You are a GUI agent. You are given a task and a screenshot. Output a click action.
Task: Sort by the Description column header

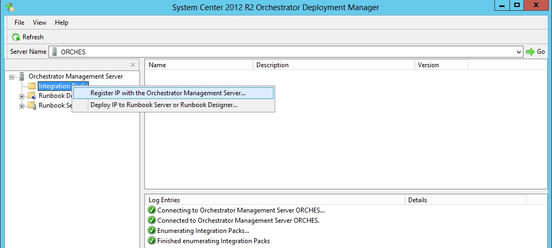coord(333,65)
